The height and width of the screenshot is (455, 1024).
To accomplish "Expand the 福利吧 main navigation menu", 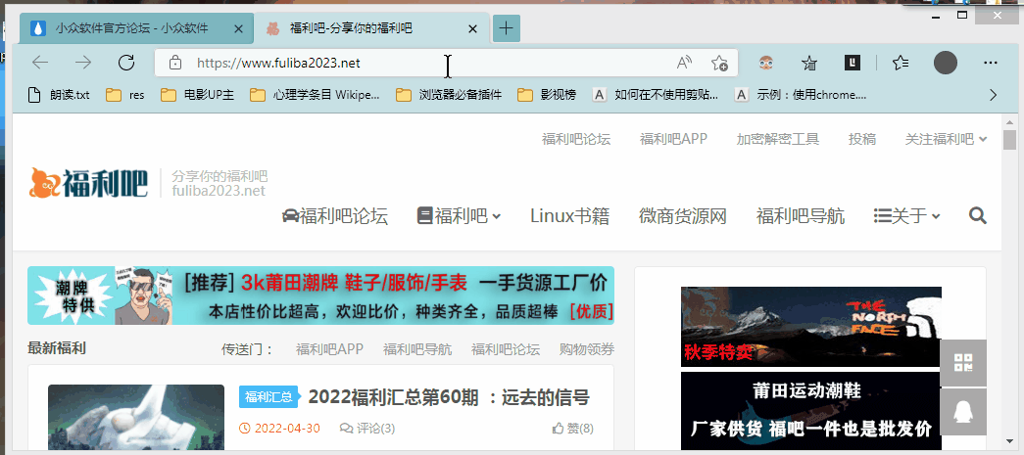I will (460, 216).
